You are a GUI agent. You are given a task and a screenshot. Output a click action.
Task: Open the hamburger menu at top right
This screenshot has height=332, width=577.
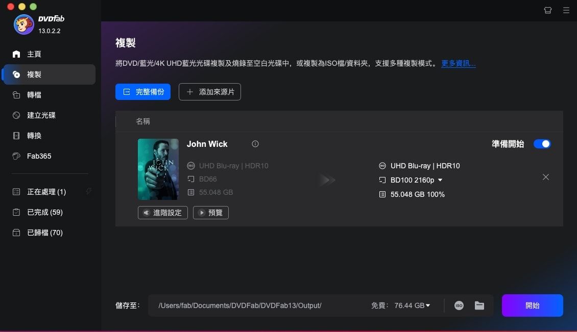pos(566,10)
